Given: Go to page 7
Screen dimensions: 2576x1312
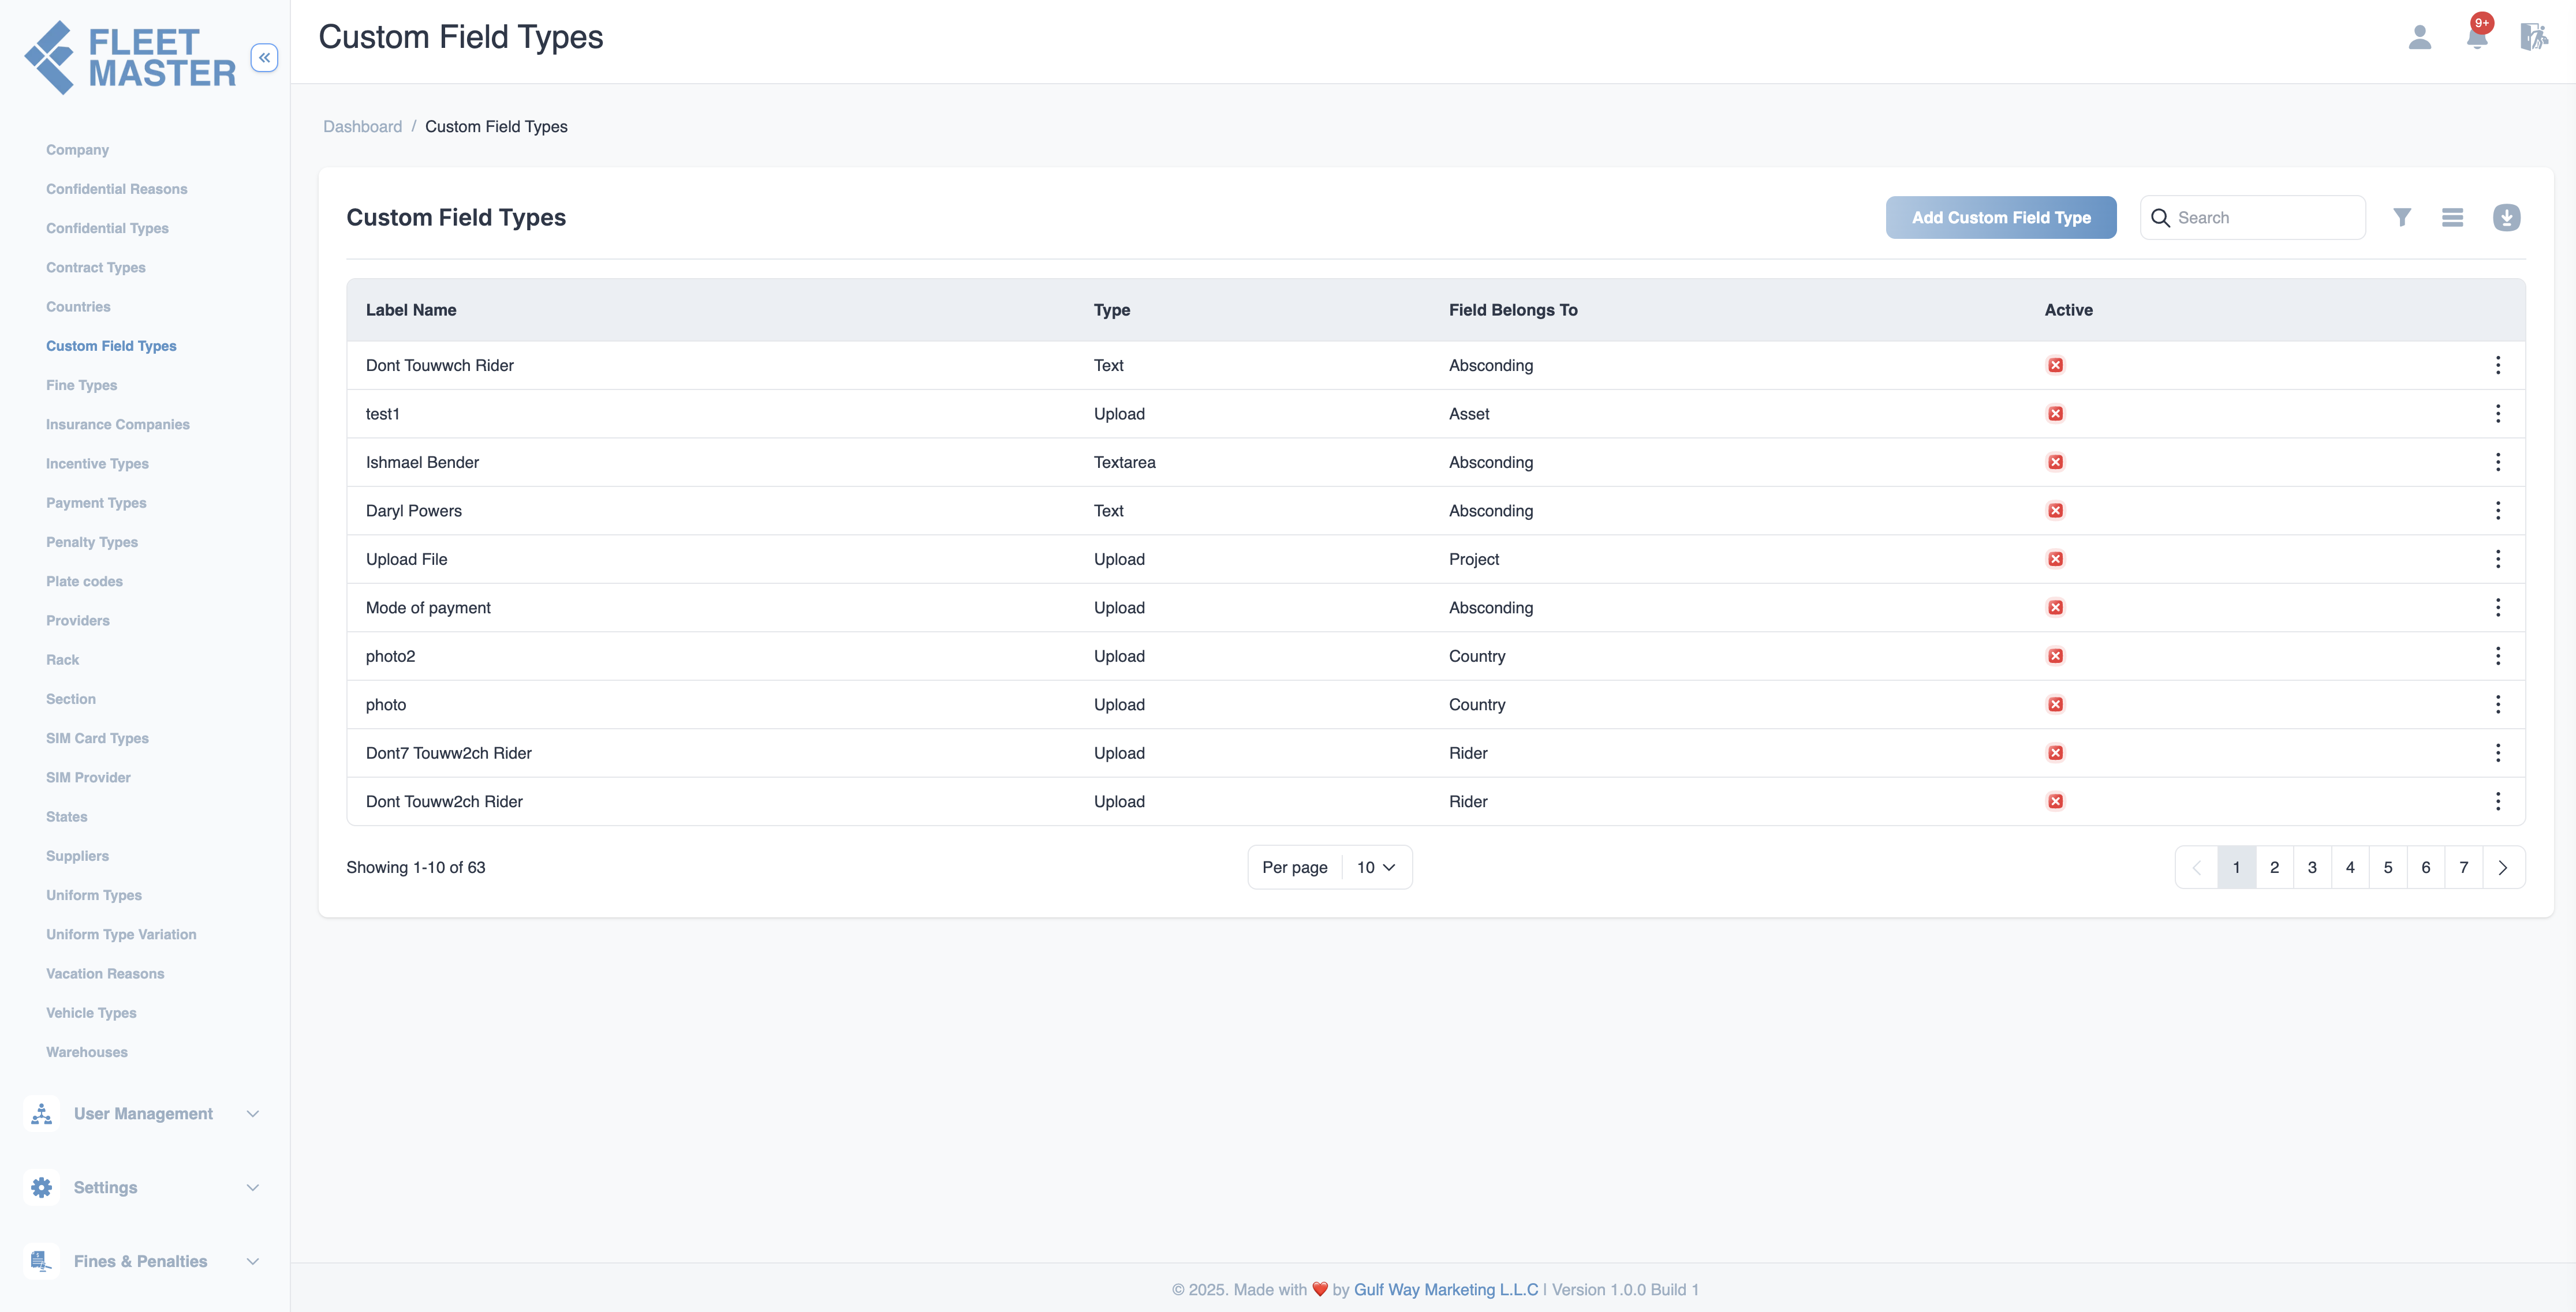Looking at the screenshot, I should coord(2464,867).
